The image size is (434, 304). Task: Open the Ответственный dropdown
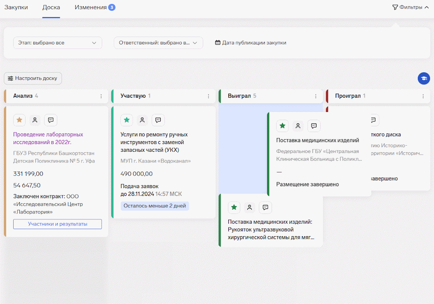click(158, 43)
